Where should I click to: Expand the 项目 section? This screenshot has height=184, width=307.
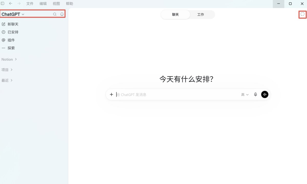(7, 70)
